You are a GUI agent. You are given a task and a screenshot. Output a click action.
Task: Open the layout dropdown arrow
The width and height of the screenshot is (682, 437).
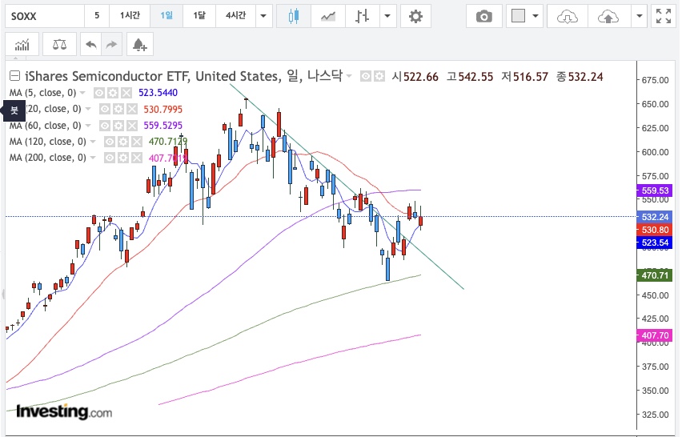tap(536, 17)
